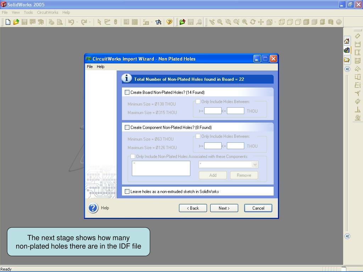The image size is (363, 272).
Task: Click the grayed Save floppy disk icon
Action: tap(24, 22)
